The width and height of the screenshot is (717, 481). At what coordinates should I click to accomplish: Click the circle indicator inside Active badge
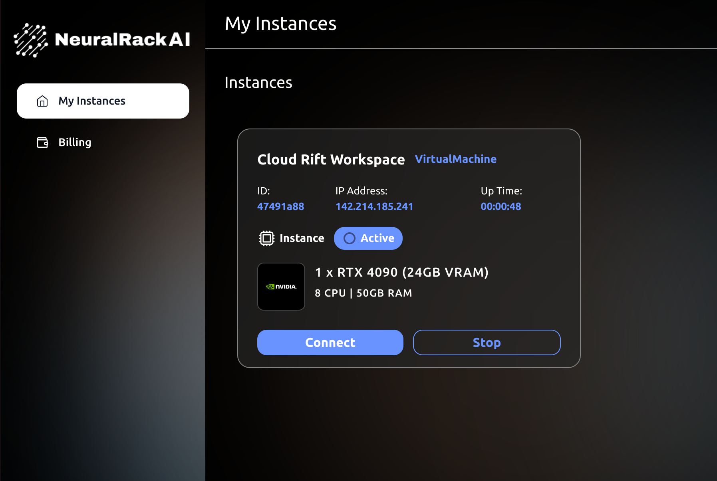(349, 238)
